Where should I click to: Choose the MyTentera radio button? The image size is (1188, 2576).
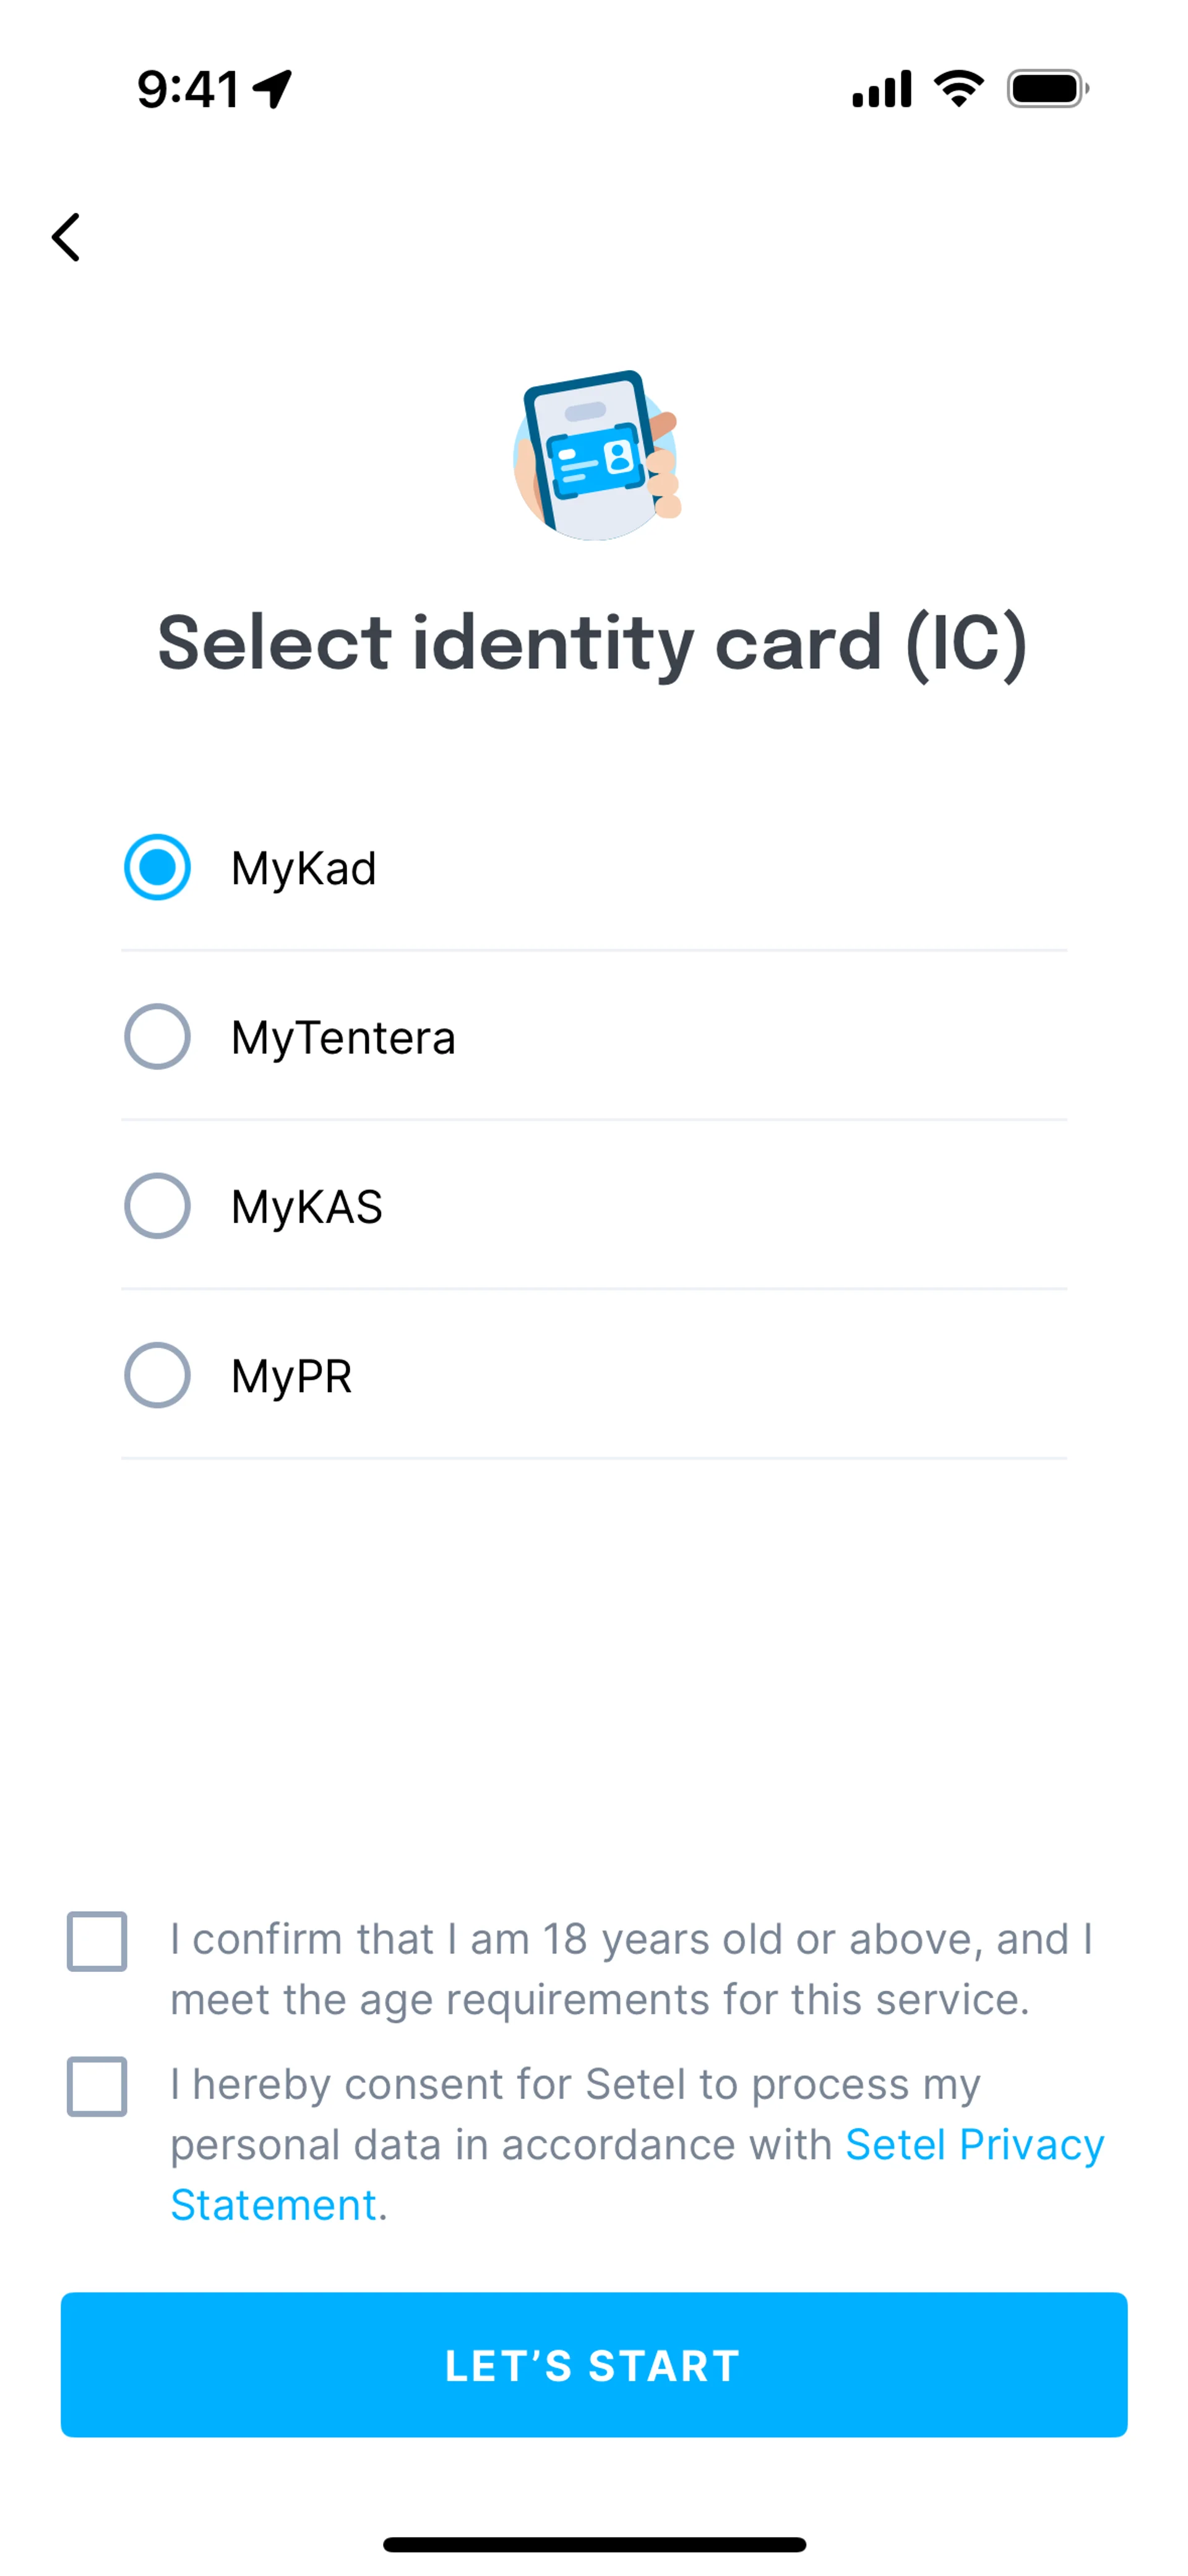tap(157, 1037)
